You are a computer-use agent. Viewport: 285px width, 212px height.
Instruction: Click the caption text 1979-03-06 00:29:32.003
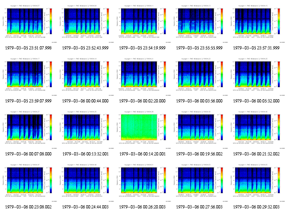point(256,207)
